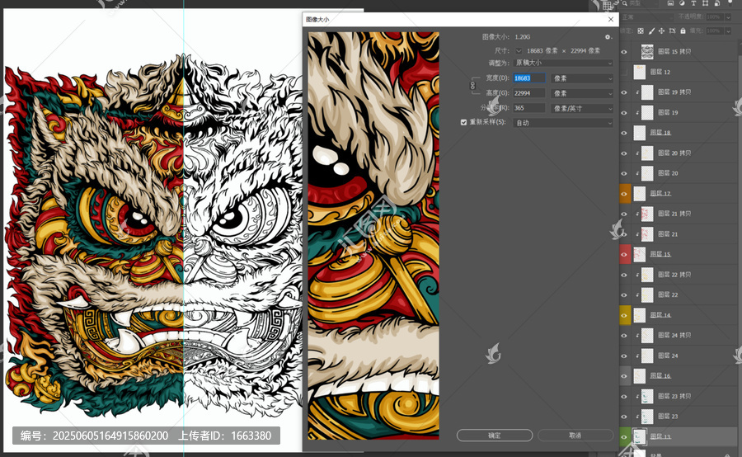Select the 图层 21 拷贝 layer
This screenshot has width=742, height=457.
tap(680, 214)
